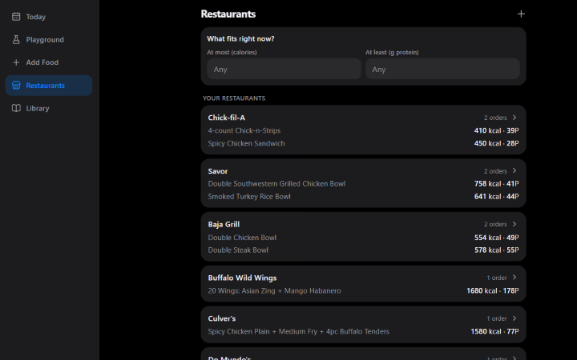Add a new restaurant with plus button
The image size is (577, 360).
[x=521, y=14]
